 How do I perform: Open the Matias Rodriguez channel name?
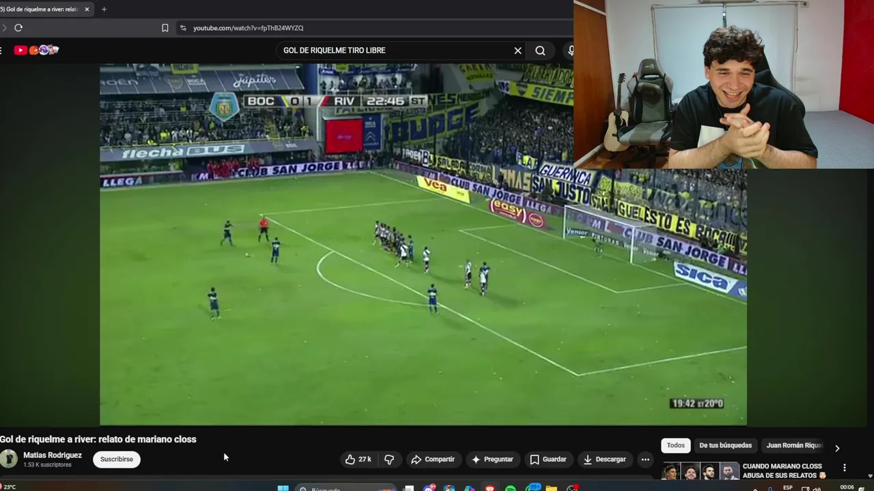click(x=53, y=455)
